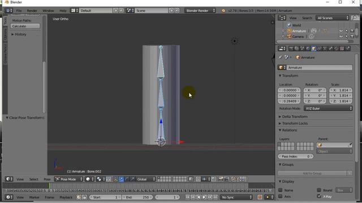Viewport: 362px width, 203px height.
Task: Click the Calculate motion paths button
Action: coord(25,26)
